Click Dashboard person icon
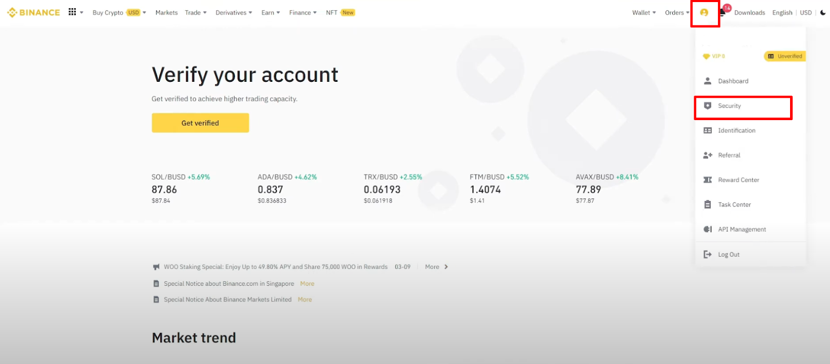The image size is (830, 364). pyautogui.click(x=708, y=81)
